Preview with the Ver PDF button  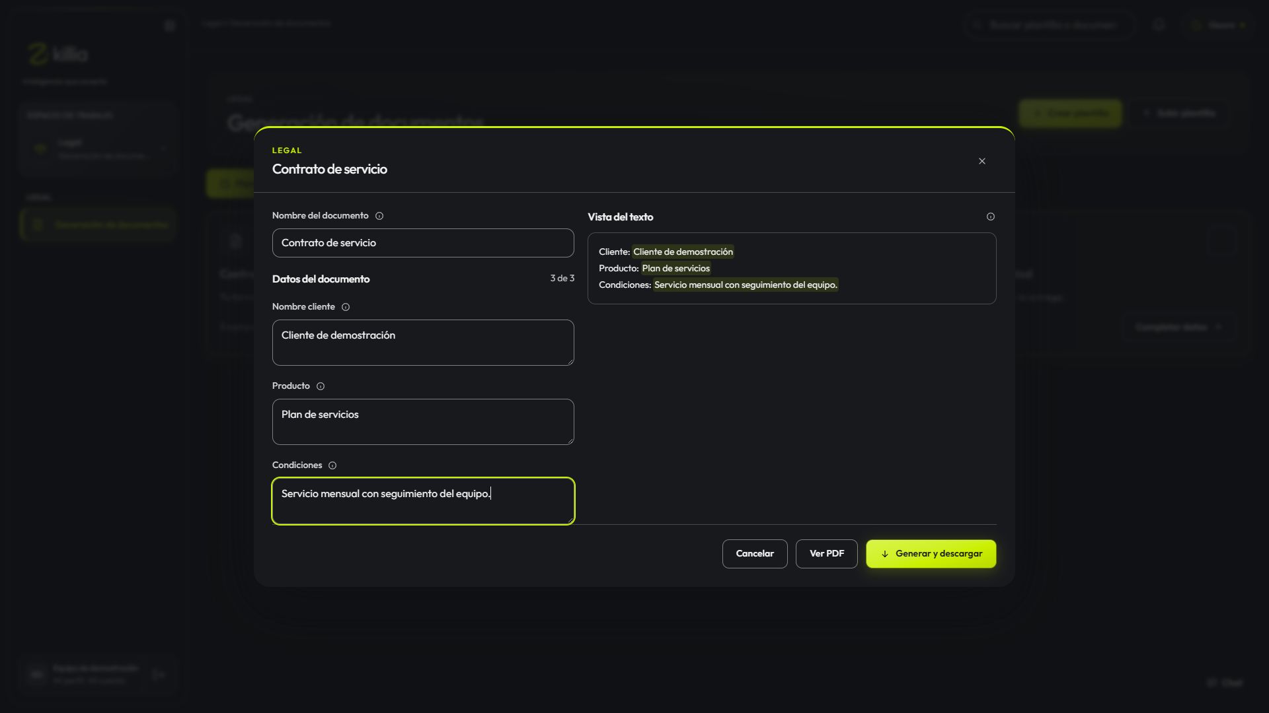[827, 554]
